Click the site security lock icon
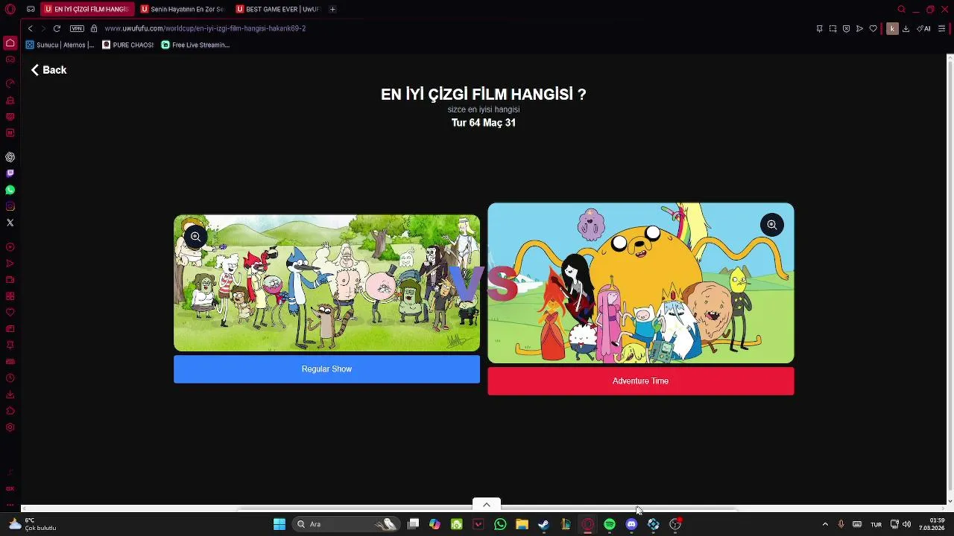 [94, 28]
